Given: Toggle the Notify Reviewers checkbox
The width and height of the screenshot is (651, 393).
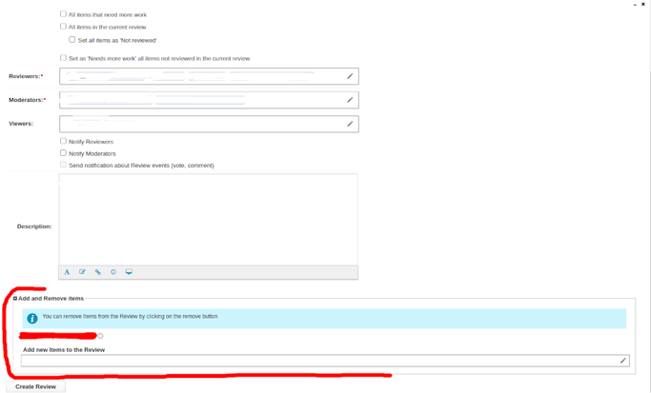Looking at the screenshot, I should (x=63, y=141).
